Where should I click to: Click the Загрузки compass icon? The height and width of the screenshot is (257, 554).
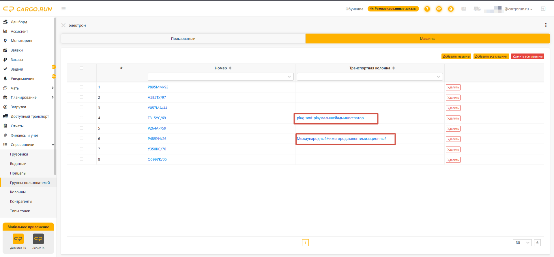tap(5, 107)
